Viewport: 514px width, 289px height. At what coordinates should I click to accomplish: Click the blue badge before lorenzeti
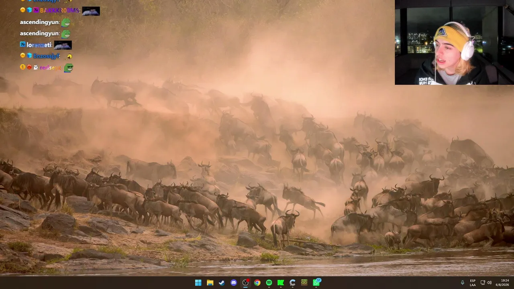pyautogui.click(x=22, y=45)
